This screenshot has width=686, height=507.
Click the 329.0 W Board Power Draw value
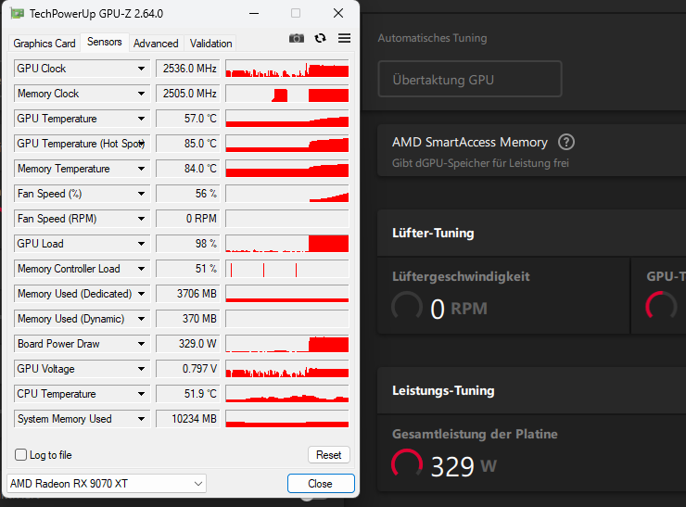187,344
